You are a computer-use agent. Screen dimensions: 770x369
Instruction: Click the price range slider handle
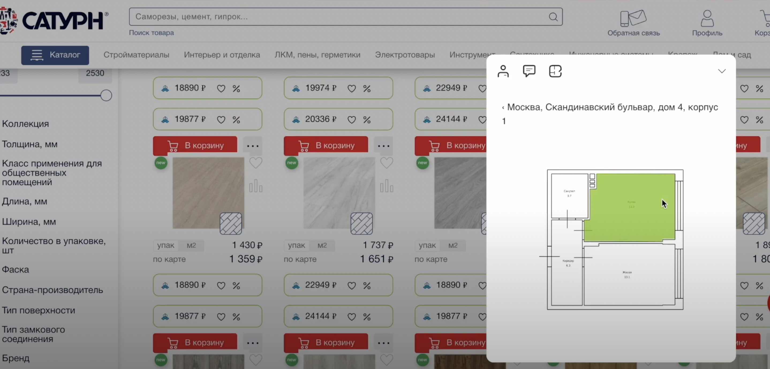(106, 96)
